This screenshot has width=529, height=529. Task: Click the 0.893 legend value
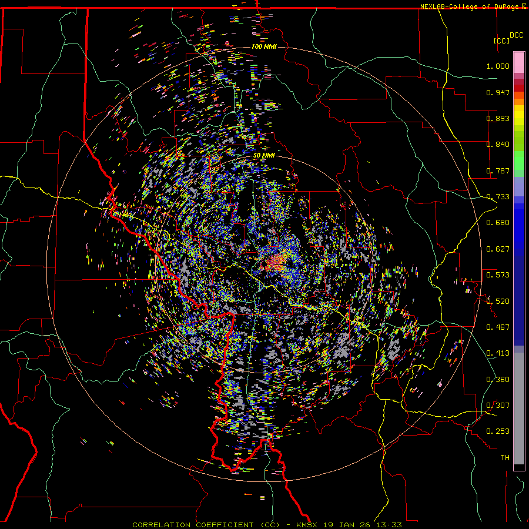pyautogui.click(x=498, y=118)
